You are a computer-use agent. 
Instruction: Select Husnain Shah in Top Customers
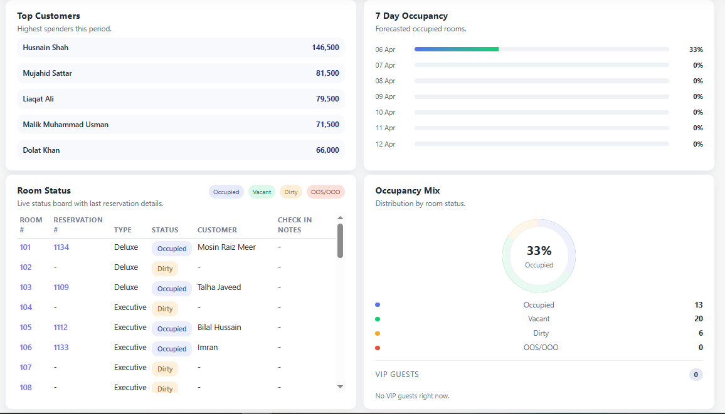click(180, 48)
